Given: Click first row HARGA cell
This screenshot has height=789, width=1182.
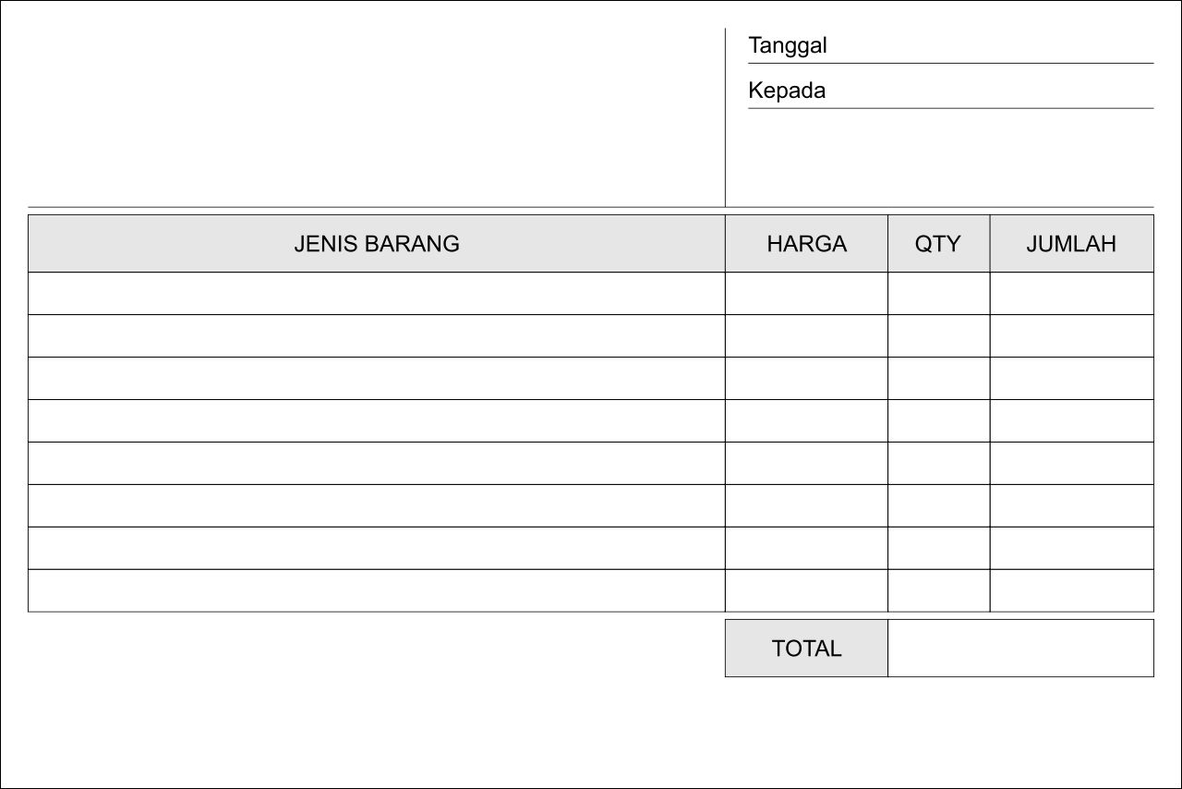Looking at the screenshot, I should (806, 294).
